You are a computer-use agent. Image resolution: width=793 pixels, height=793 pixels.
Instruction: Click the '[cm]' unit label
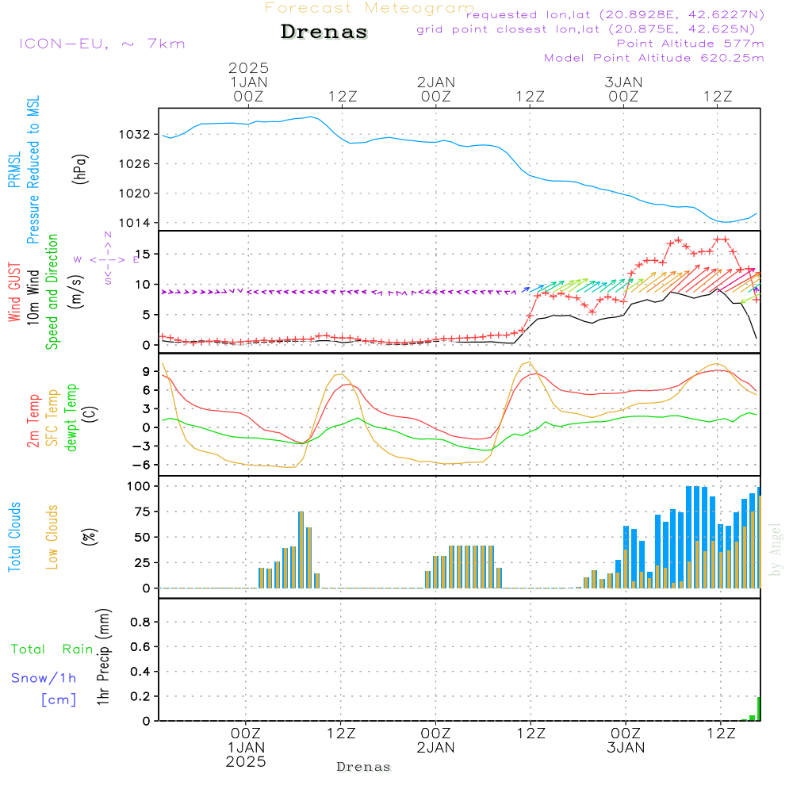pos(59,699)
